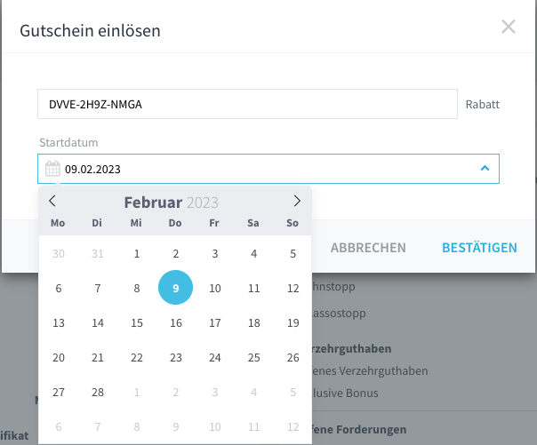
Task: Select March 5 in the trailing row
Action: (293, 392)
